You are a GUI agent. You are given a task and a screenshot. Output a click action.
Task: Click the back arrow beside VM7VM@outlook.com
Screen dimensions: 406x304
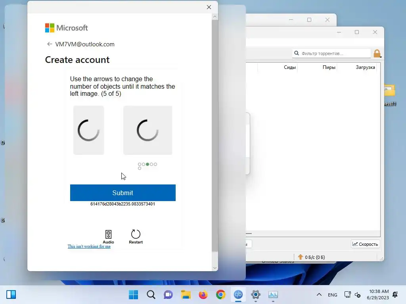point(50,44)
